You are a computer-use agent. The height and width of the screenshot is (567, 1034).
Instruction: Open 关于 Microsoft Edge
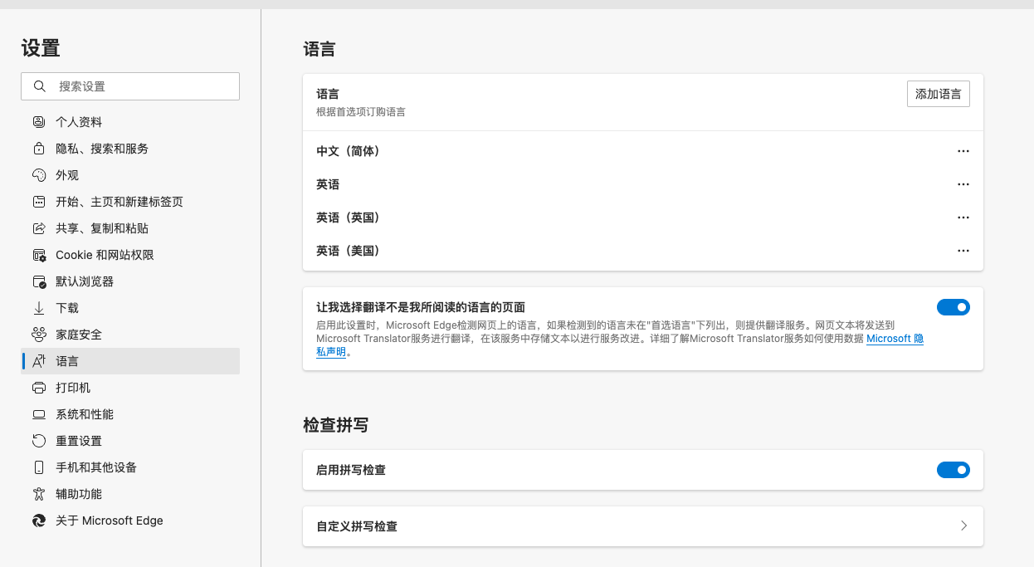(107, 520)
